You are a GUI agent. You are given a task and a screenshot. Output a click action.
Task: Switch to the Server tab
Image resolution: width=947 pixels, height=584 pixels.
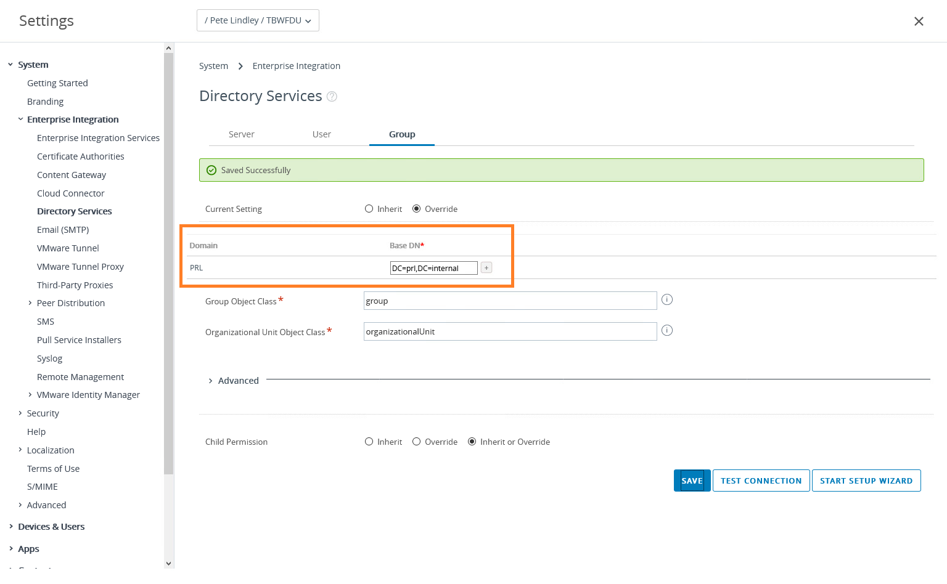[x=241, y=134]
